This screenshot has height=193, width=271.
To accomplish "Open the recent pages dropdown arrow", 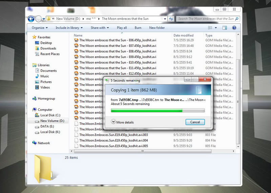I will tap(44, 19).
